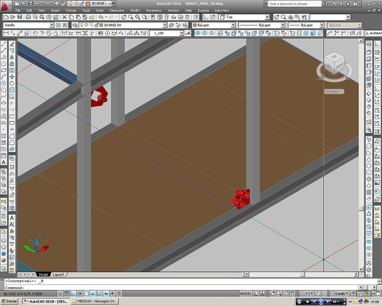This screenshot has height=306, width=382.
Task: Click the Help question mark icon
Action: pos(196,17)
